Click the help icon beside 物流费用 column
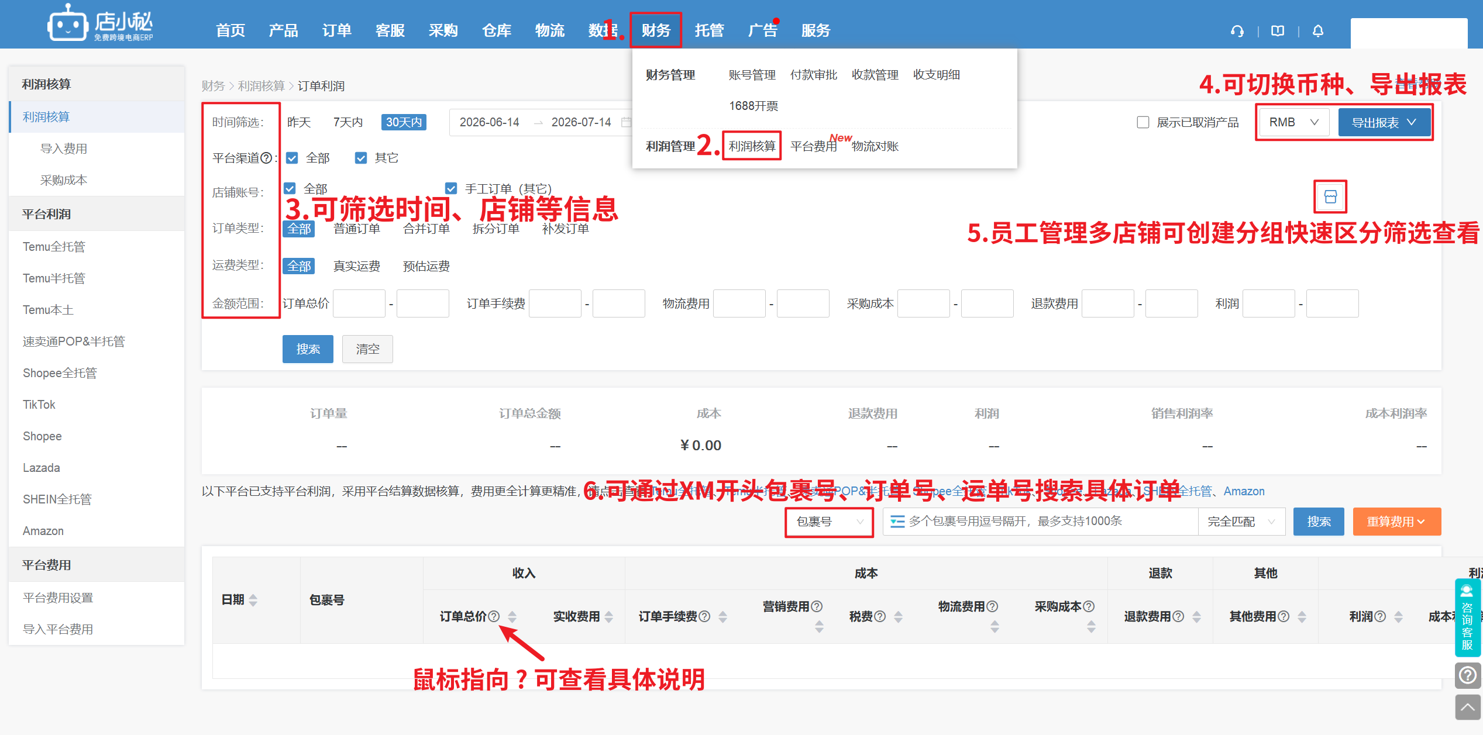 pyautogui.click(x=992, y=606)
